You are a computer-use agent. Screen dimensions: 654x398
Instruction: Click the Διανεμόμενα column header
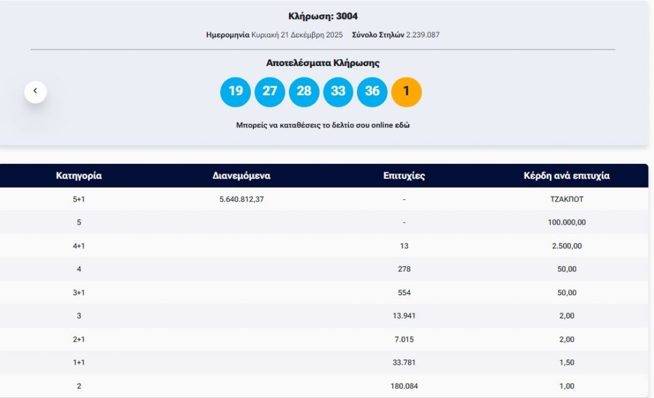242,175
